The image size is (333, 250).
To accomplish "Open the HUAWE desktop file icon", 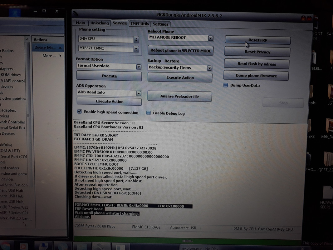I will coord(327,197).
